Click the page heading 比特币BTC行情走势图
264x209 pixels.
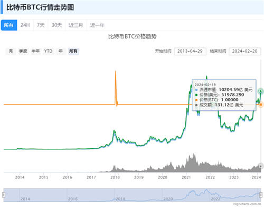(x=40, y=7)
